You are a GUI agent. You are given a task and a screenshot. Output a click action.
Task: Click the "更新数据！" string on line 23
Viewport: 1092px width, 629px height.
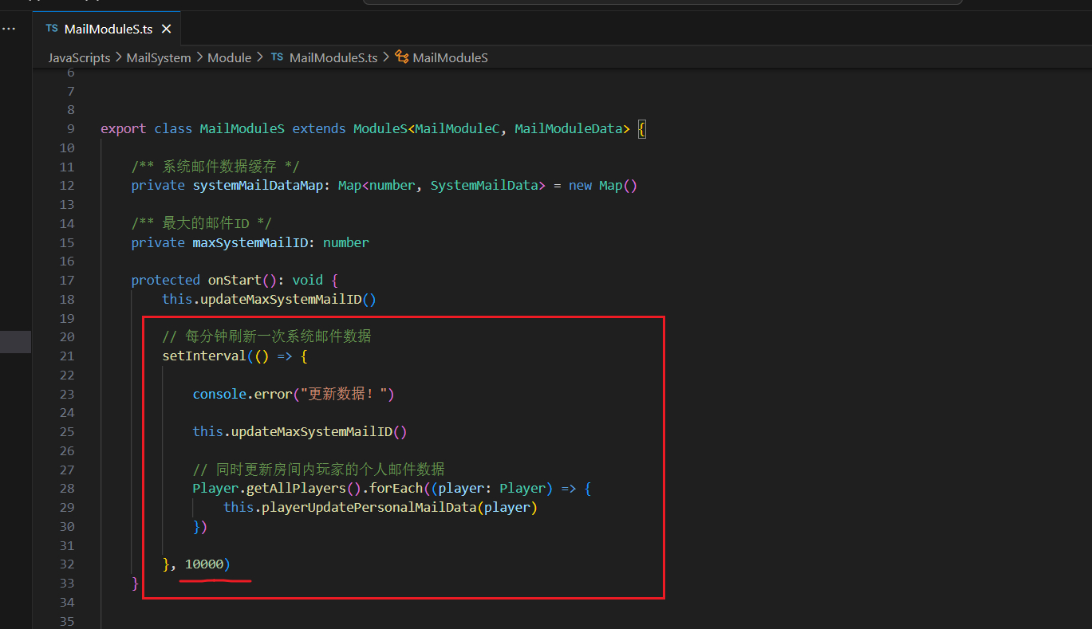(344, 394)
